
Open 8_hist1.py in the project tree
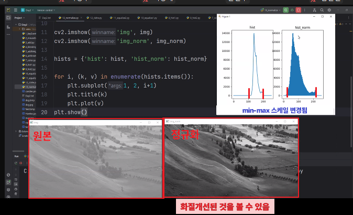29,64
